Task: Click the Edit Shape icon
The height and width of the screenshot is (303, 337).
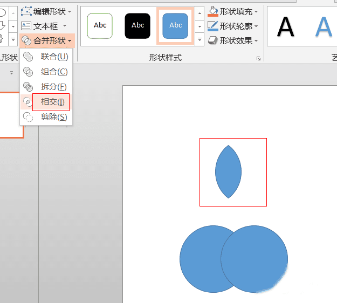Action: click(x=26, y=11)
